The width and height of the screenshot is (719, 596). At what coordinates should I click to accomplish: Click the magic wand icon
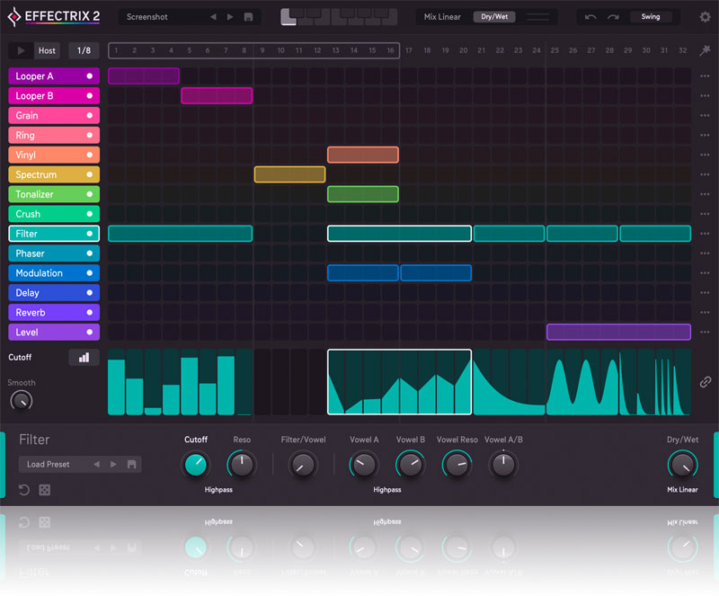706,50
